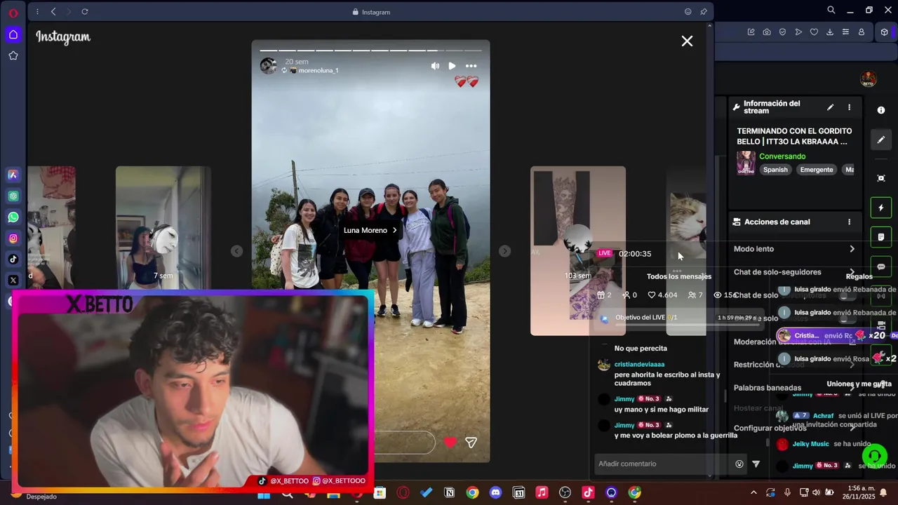Go to the next story arrow
Screen dimensions: 898x505
click(504, 251)
